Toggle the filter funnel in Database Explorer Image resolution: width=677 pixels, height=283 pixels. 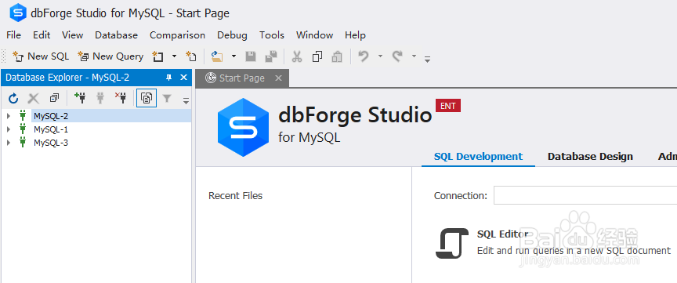pyautogui.click(x=167, y=99)
